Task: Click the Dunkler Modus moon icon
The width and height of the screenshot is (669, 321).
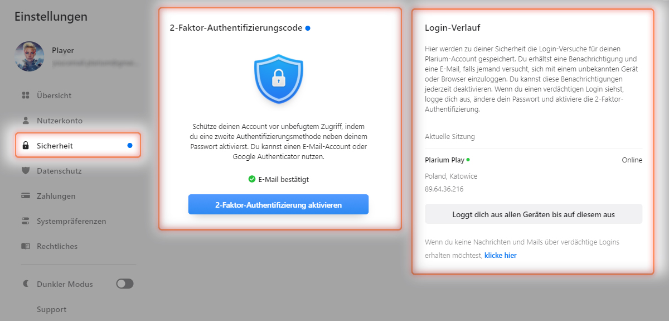Action: (25, 284)
